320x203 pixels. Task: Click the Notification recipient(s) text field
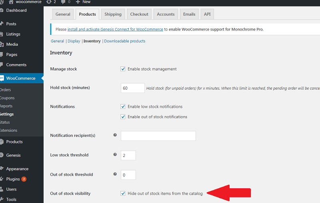click(x=158, y=136)
